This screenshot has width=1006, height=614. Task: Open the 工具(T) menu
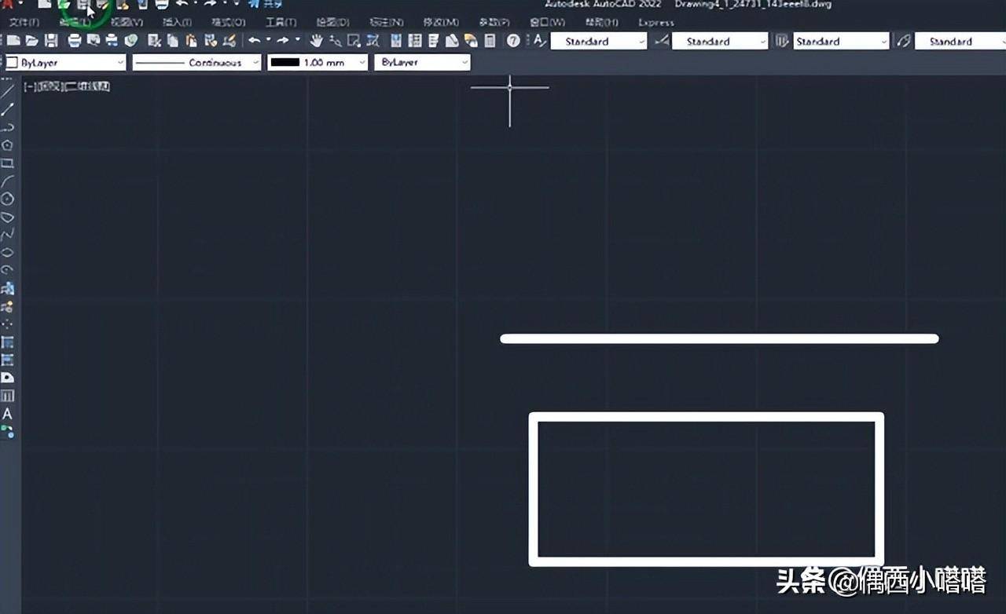pos(281,22)
